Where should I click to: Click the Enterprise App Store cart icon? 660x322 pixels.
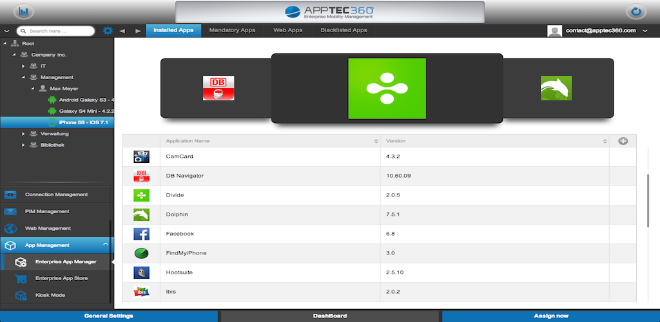point(21,279)
